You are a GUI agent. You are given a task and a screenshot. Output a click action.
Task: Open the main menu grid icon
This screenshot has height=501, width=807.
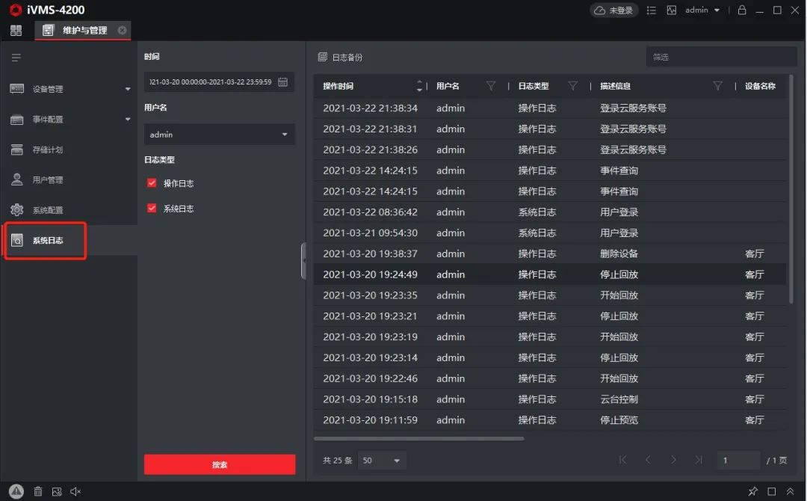click(16, 31)
